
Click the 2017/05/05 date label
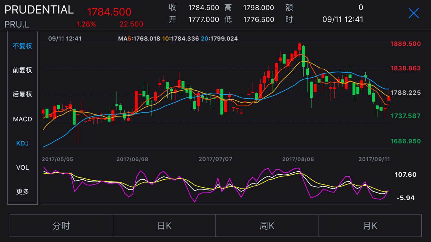[57, 159]
